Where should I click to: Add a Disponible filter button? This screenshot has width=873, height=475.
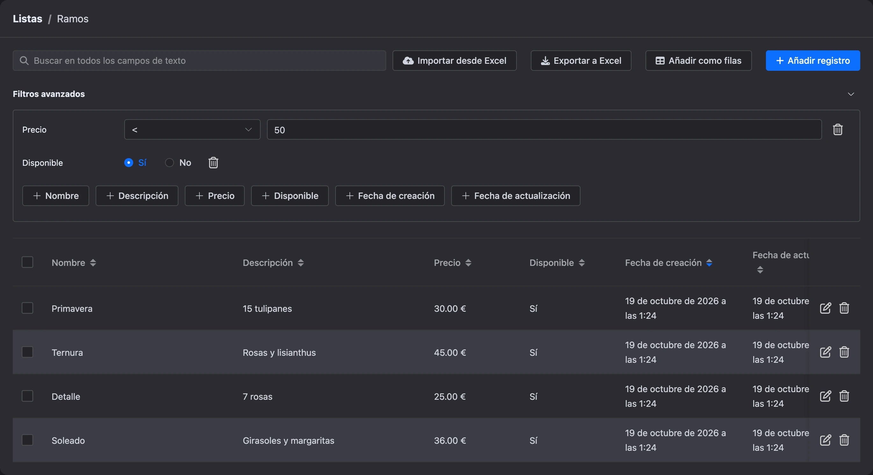(290, 196)
